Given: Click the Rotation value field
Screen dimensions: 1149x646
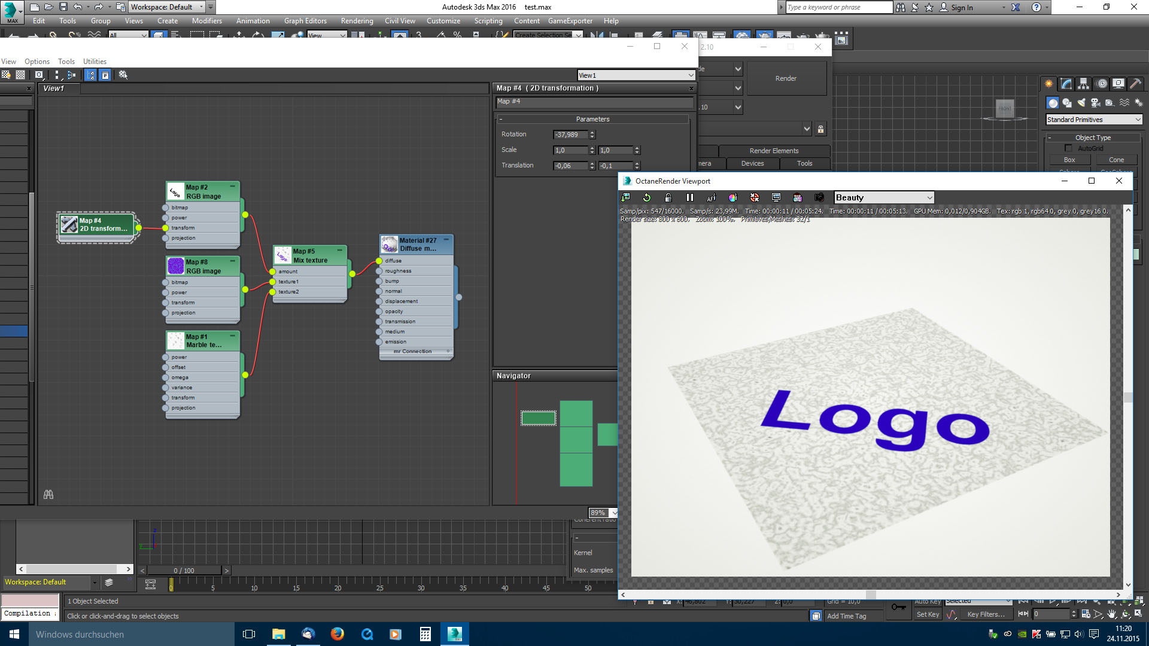Looking at the screenshot, I should pos(570,135).
